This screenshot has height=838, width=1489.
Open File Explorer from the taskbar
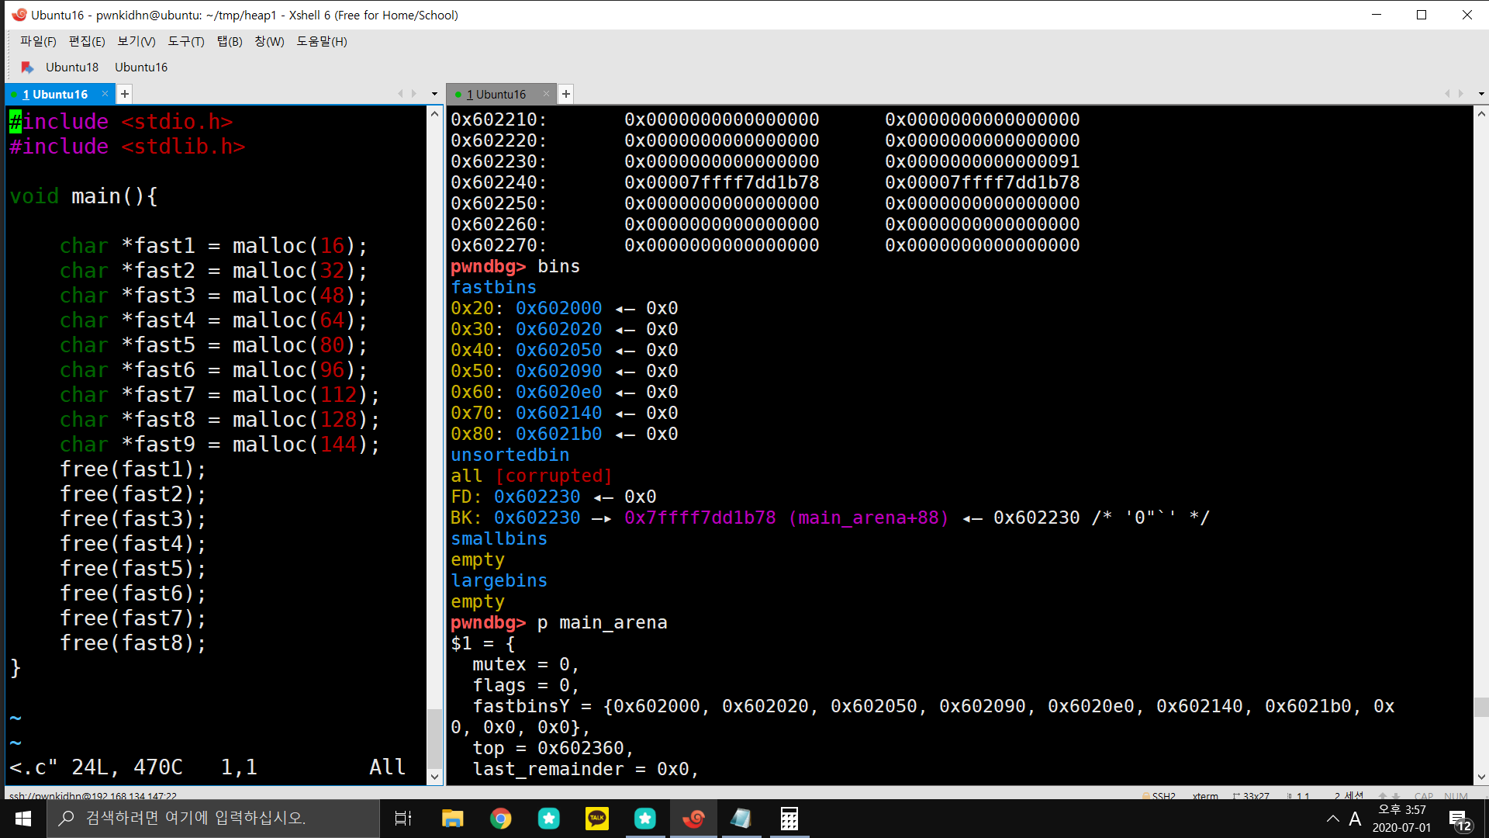452,819
